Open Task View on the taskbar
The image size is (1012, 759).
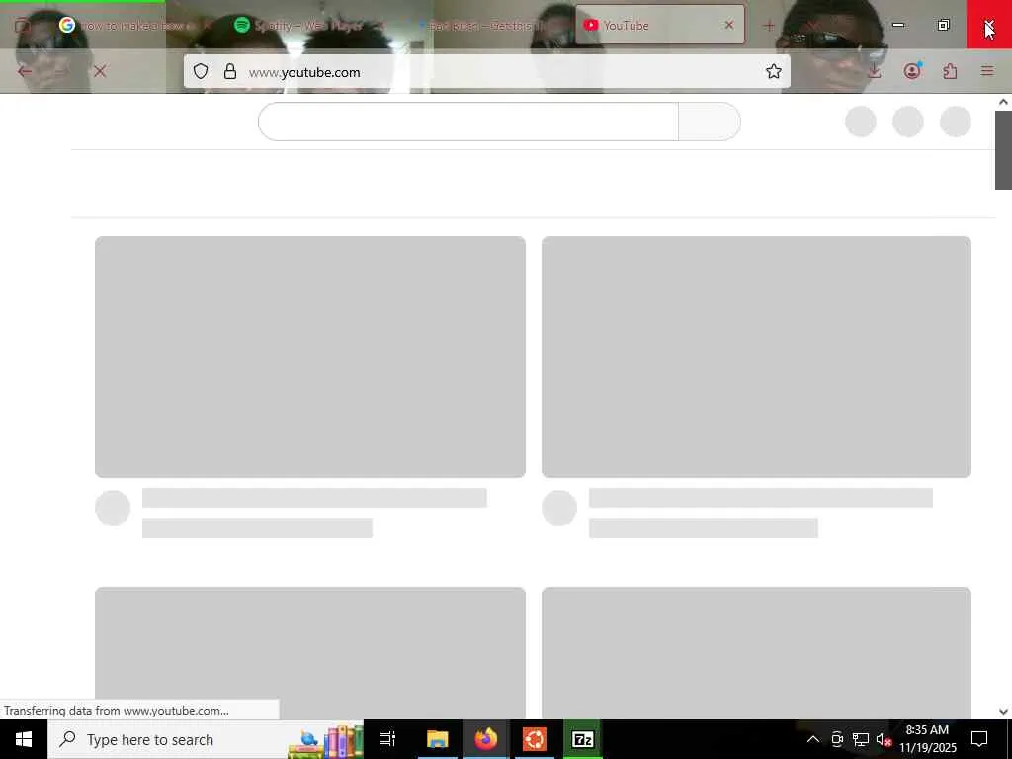pos(387,739)
